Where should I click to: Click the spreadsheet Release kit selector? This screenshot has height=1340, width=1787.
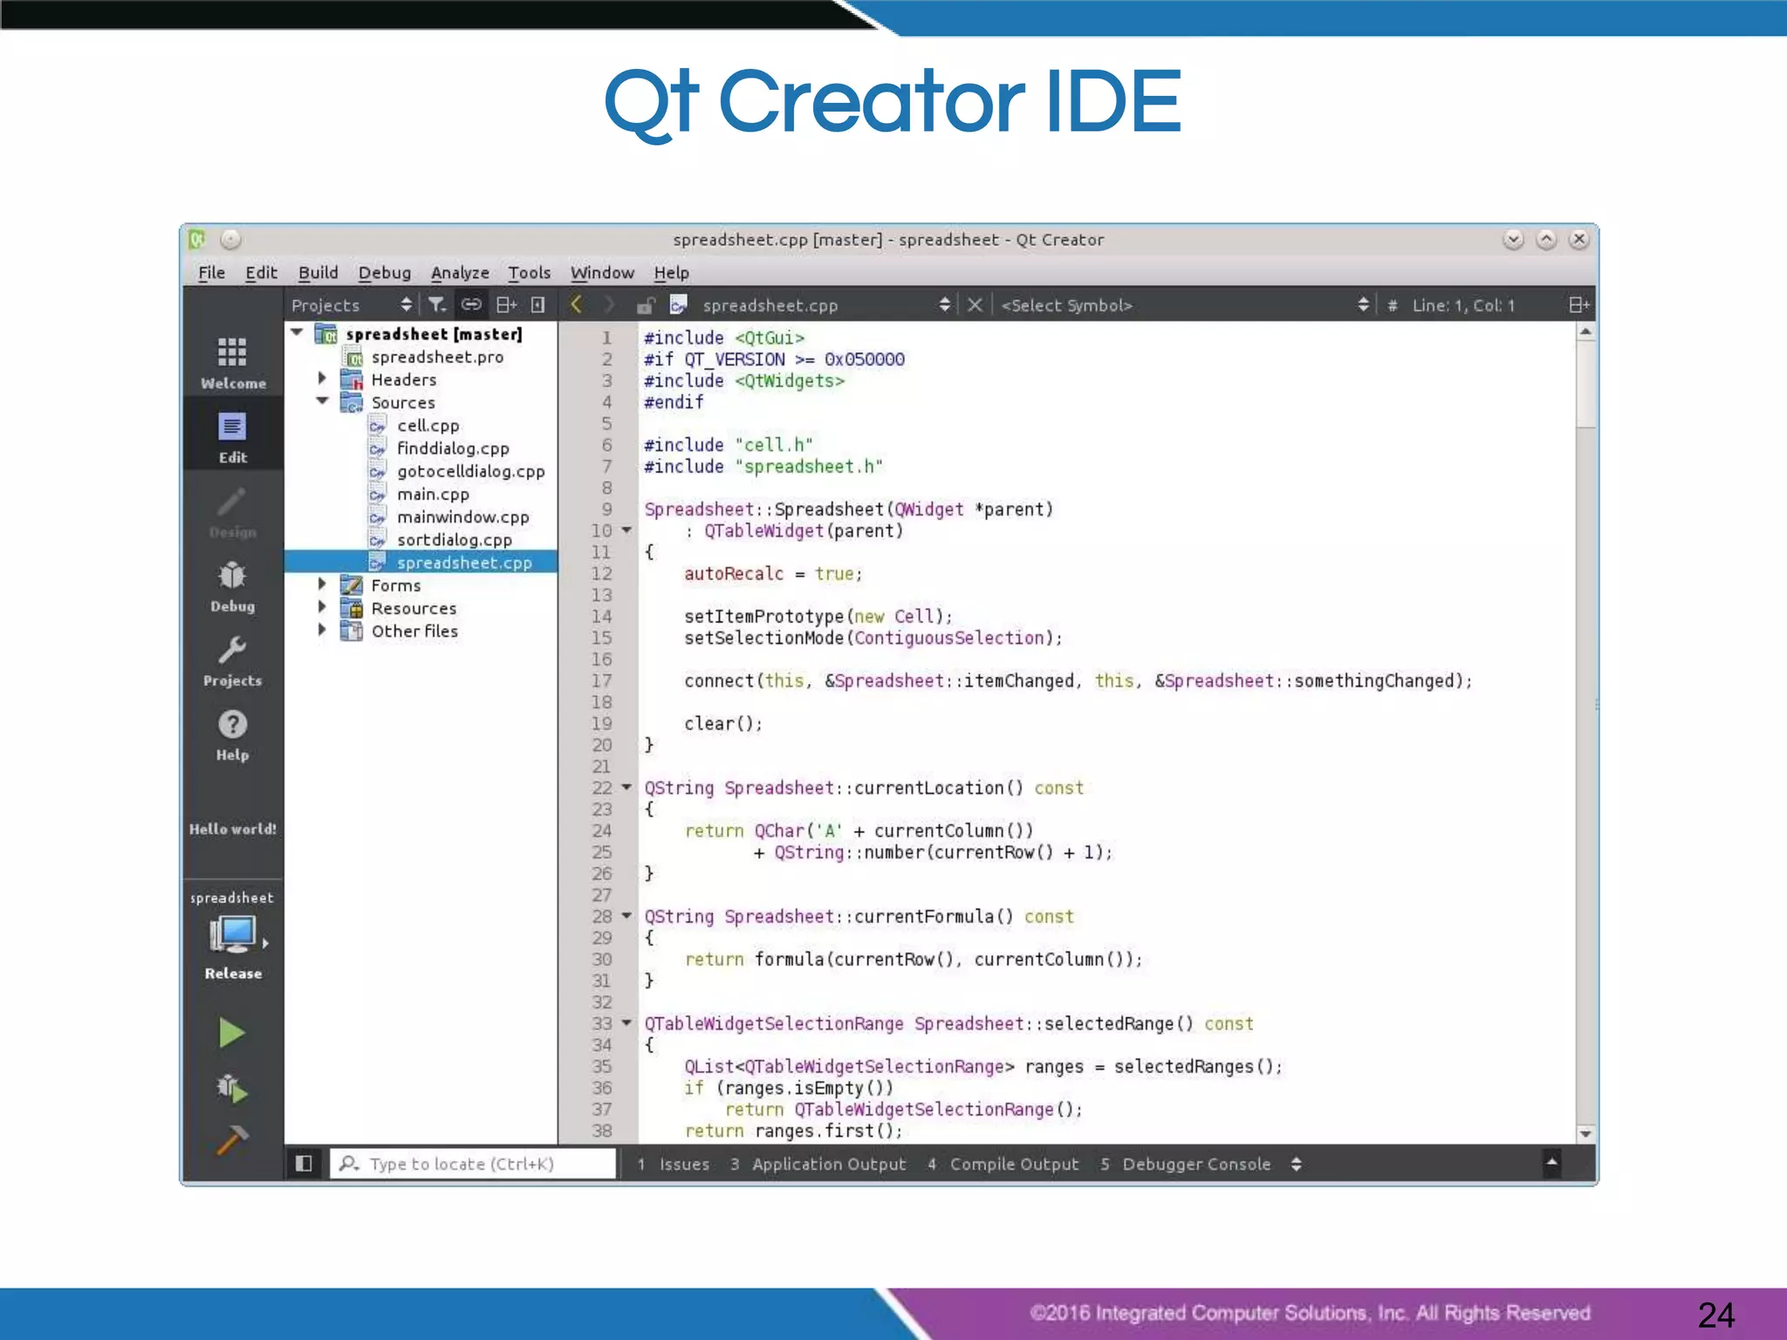pos(233,936)
